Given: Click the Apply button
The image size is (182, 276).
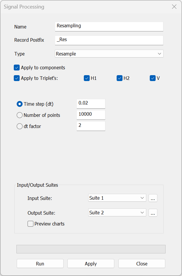Looking at the screenshot, I should (91, 264).
